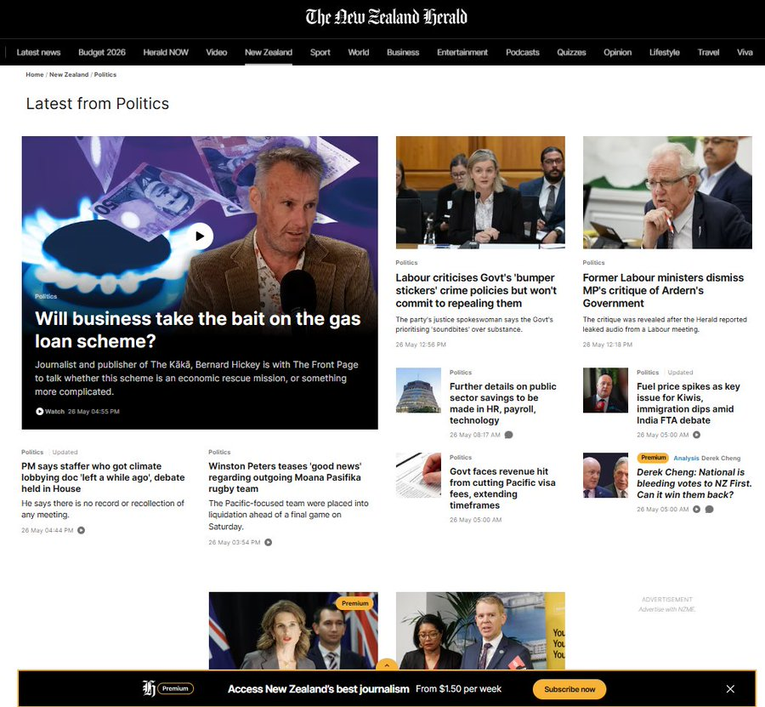Open the World section
The height and width of the screenshot is (707, 765).
tap(359, 52)
